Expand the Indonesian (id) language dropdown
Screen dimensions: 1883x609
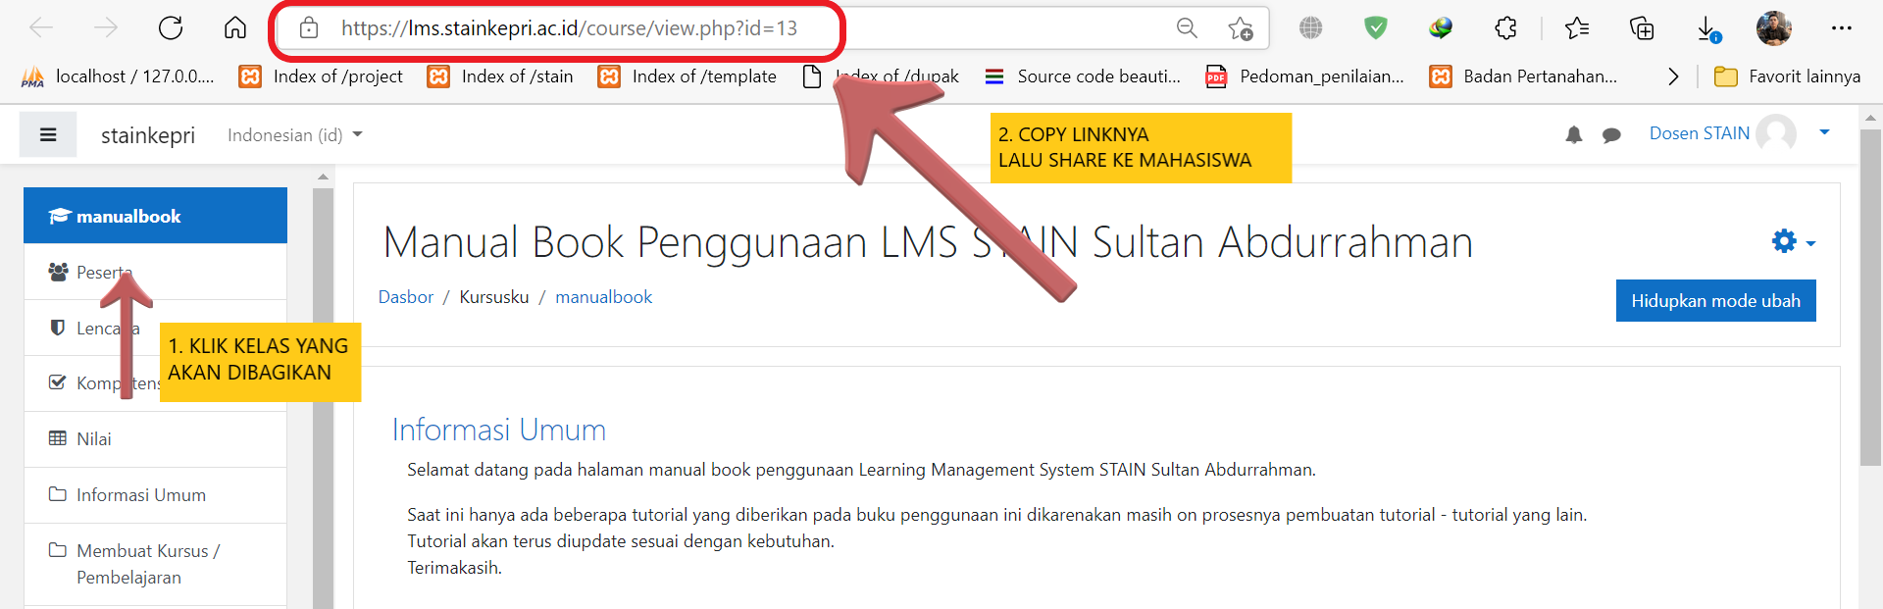(x=295, y=135)
